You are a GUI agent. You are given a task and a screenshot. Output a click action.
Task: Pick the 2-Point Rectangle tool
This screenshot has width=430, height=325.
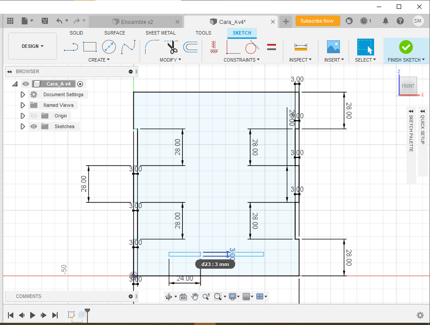tap(90, 47)
